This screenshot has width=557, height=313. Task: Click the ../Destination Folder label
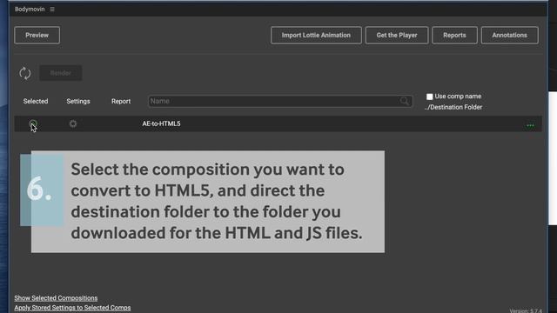[453, 107]
